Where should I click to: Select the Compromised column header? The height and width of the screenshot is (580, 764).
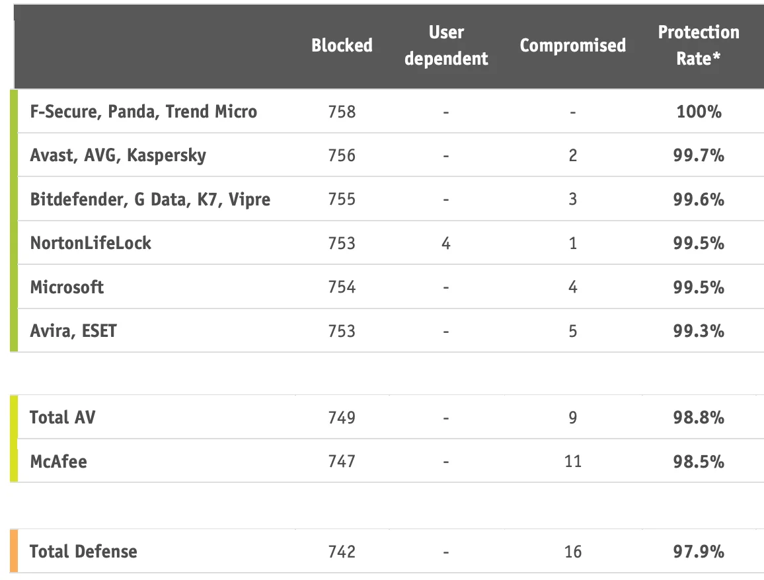[x=572, y=46]
